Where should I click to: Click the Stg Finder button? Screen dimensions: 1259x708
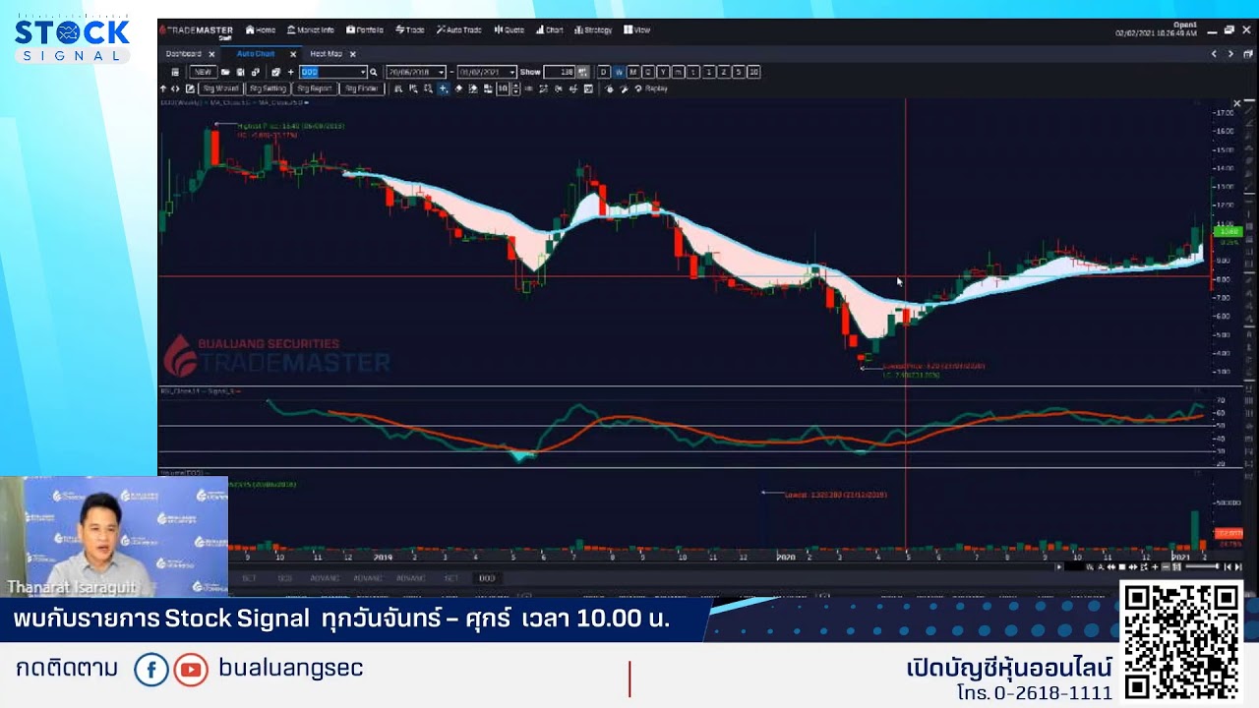point(361,88)
